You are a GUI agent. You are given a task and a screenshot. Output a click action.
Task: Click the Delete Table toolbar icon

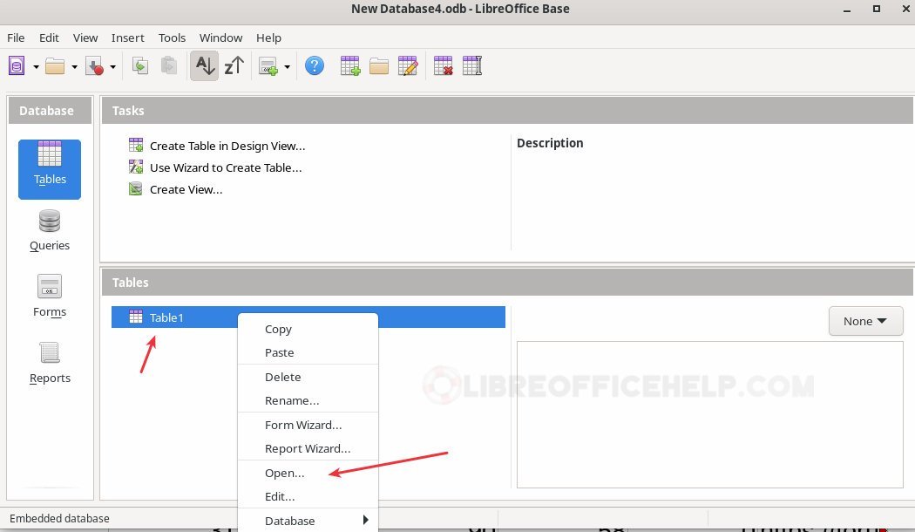click(443, 65)
